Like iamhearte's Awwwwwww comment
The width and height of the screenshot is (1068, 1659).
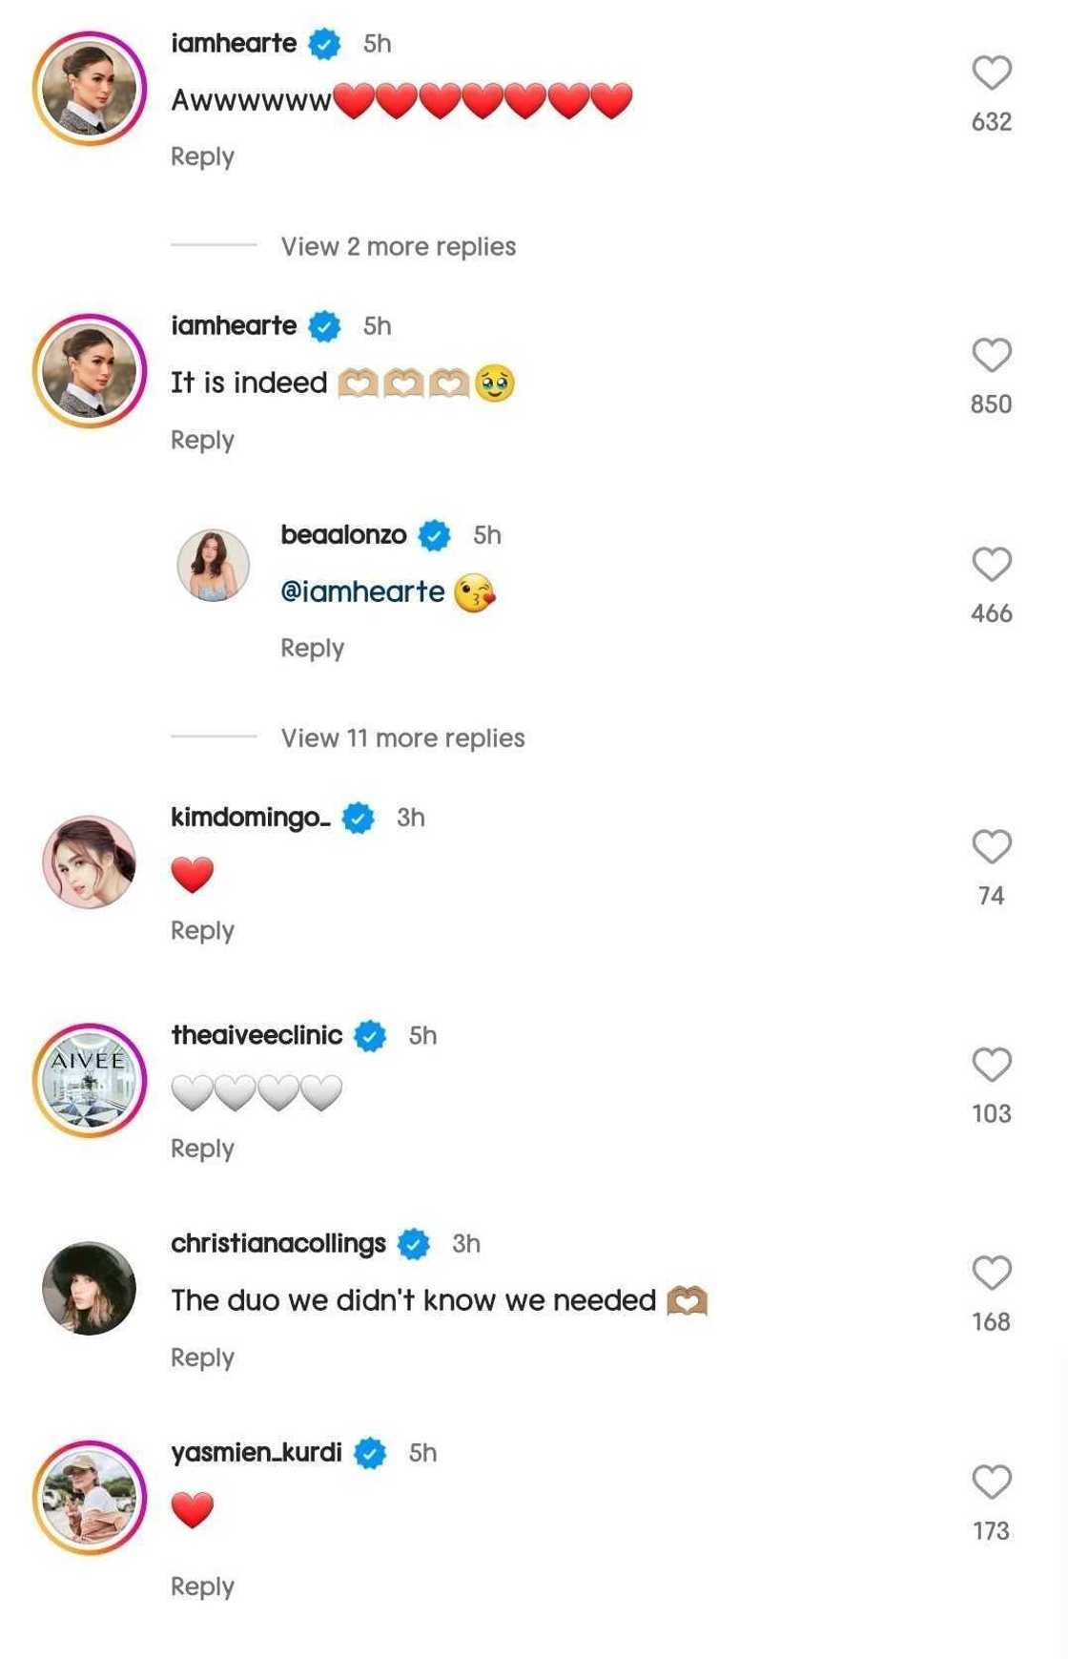point(991,73)
